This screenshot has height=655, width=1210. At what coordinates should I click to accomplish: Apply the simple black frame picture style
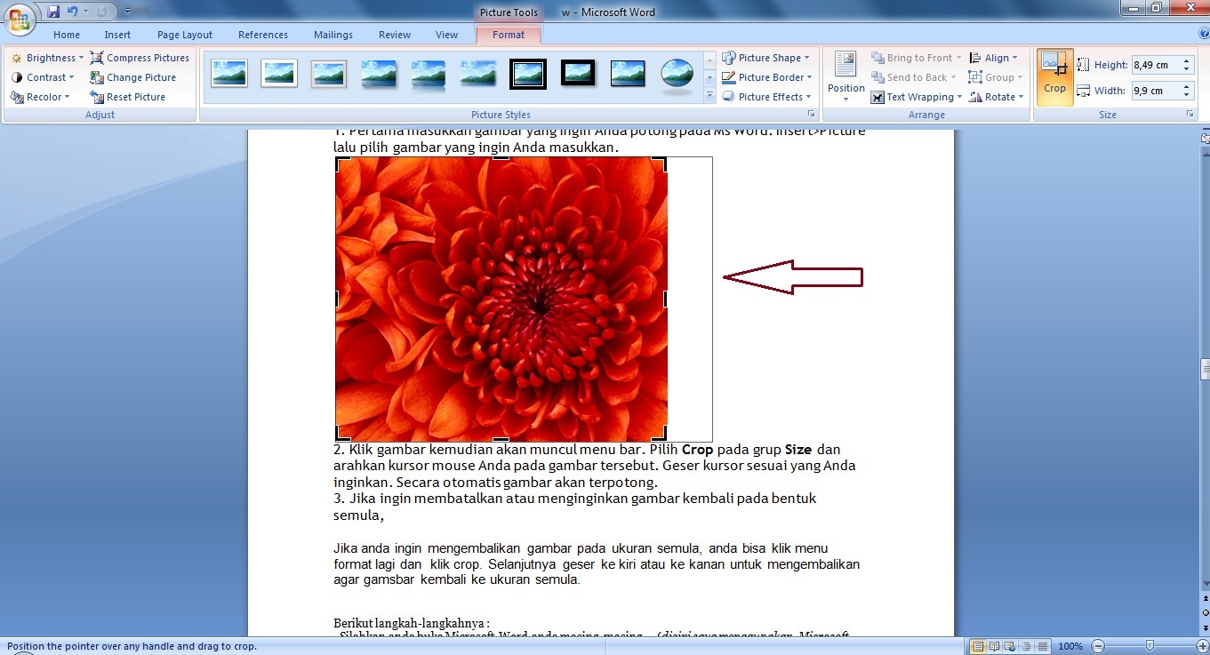(x=628, y=74)
